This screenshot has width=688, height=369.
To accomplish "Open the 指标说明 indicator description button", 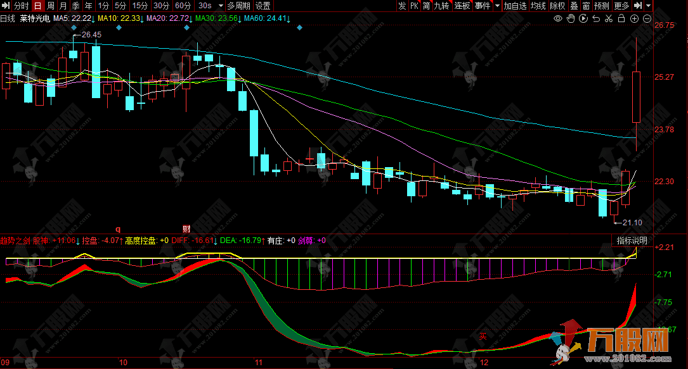I will [x=632, y=241].
